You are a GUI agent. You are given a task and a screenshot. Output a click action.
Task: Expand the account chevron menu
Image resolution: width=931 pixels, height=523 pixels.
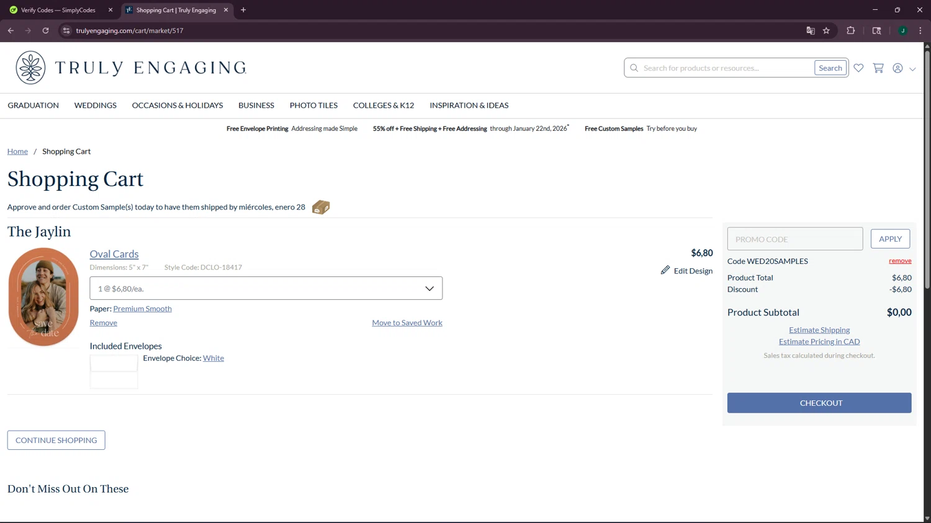pyautogui.click(x=912, y=69)
